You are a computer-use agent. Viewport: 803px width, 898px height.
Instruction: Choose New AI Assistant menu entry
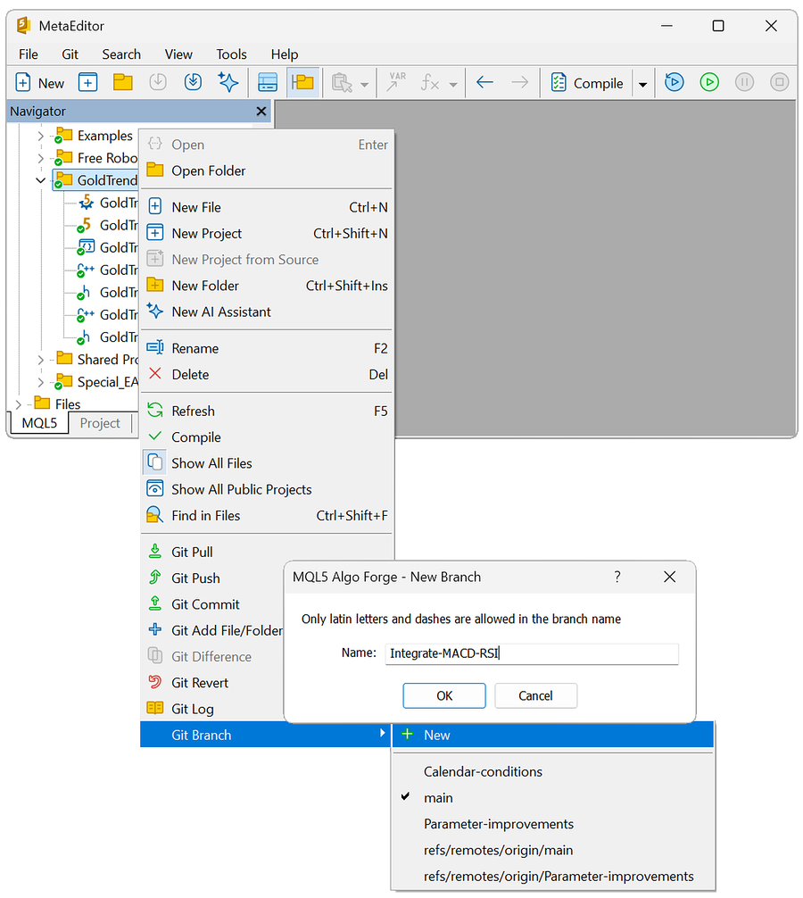pos(267,312)
